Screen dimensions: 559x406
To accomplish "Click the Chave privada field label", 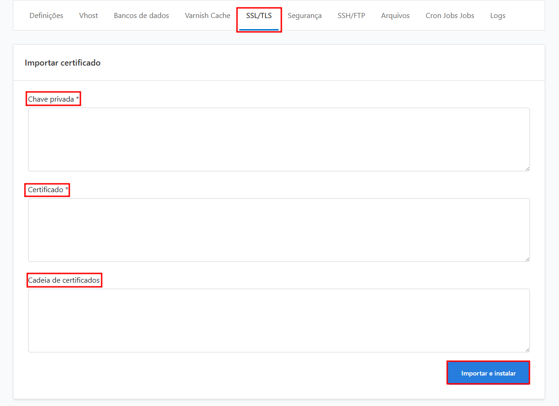I will (x=53, y=99).
